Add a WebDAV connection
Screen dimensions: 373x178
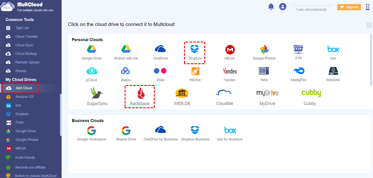click(333, 74)
